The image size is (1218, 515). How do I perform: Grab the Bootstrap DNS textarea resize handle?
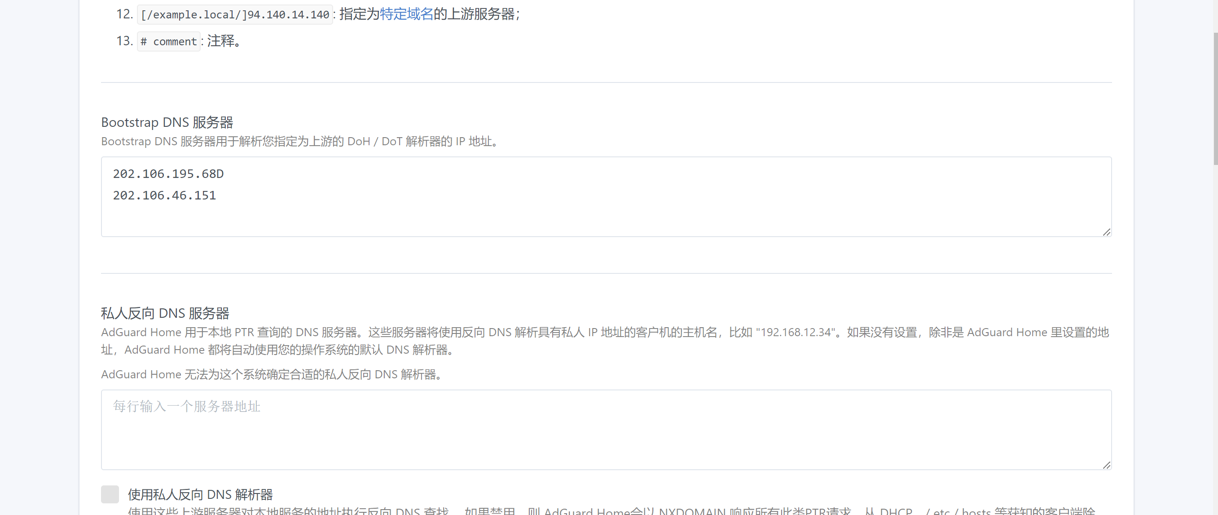click(x=1106, y=232)
